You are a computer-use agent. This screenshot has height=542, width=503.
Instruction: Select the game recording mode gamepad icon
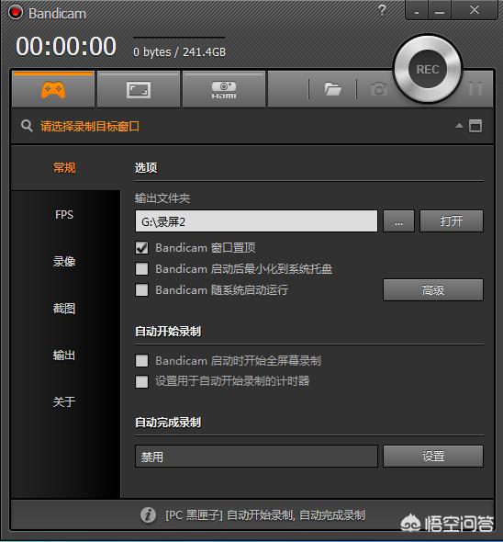pos(53,90)
